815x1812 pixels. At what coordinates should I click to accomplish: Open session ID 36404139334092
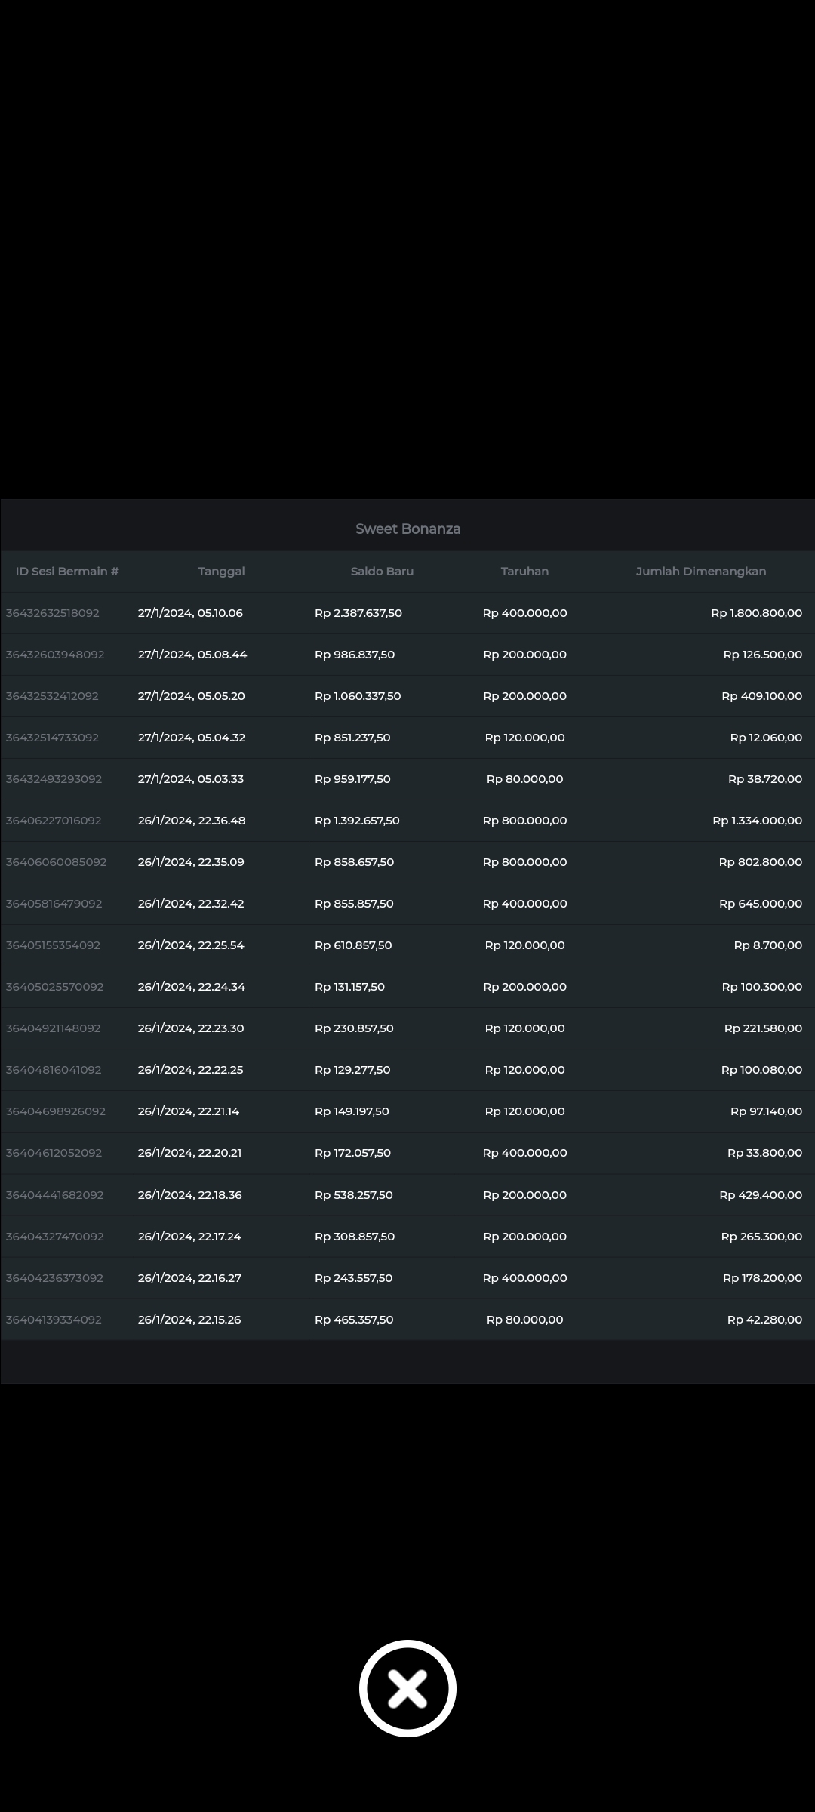point(54,1320)
